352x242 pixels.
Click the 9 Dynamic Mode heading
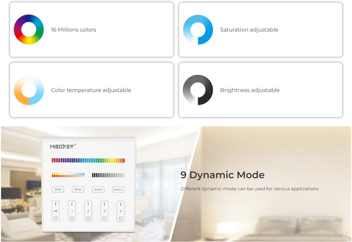pyautogui.click(x=222, y=175)
